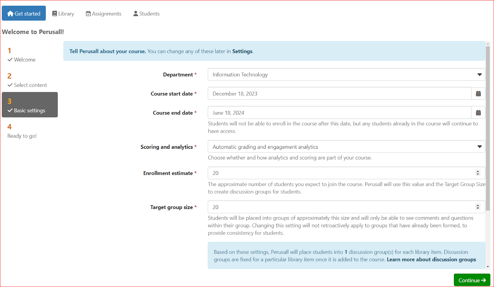Expand the Scoring and analytics dropdown
494x287 pixels.
click(346, 147)
